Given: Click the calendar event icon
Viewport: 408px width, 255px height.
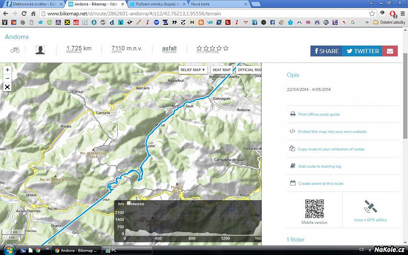Looking at the screenshot, I should click(x=293, y=183).
